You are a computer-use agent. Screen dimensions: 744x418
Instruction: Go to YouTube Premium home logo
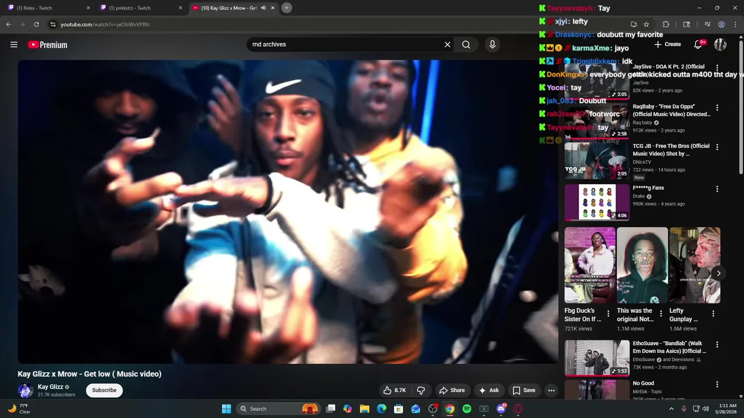coord(48,45)
